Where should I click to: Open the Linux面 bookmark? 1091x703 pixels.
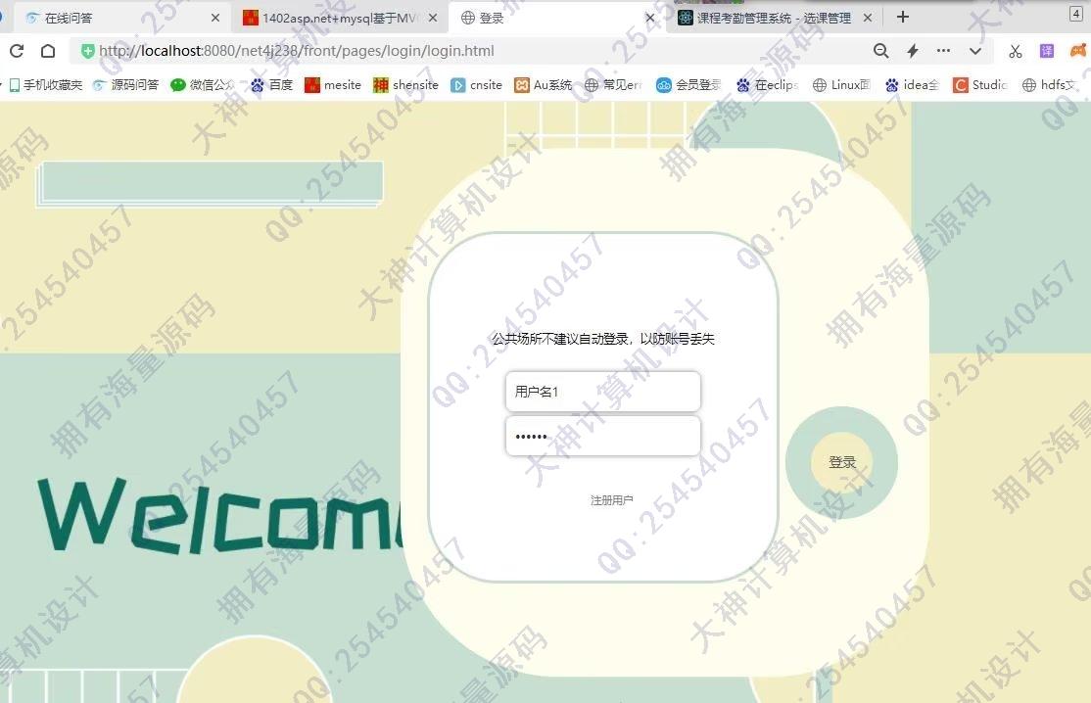click(x=842, y=85)
